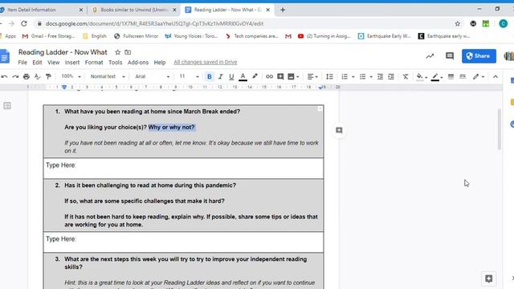Screen dimensions: 514x289
Task: Increase paragraph indent
Action: (391, 77)
